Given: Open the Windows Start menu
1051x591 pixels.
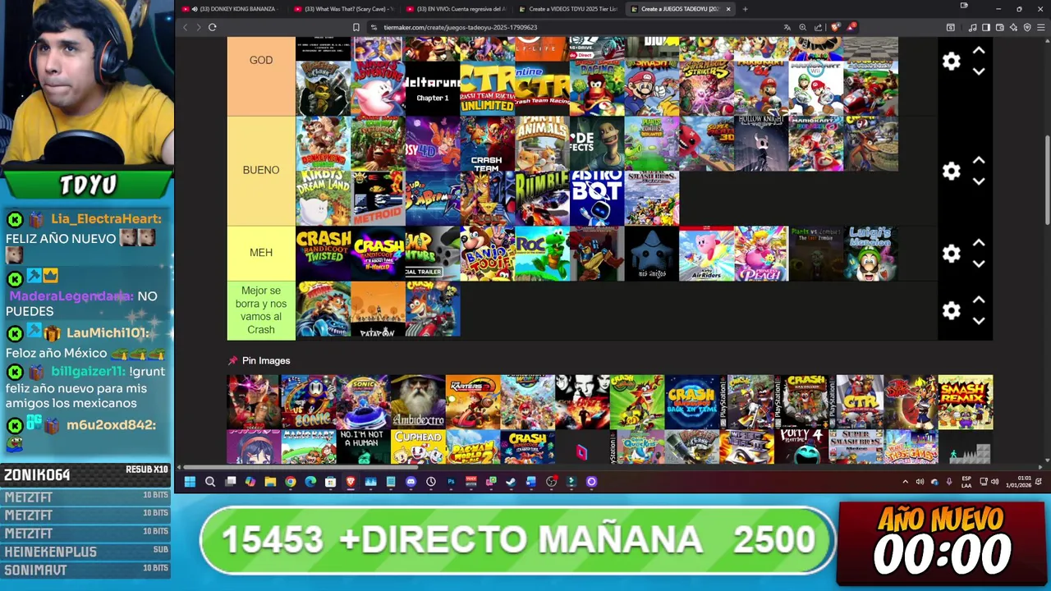Looking at the screenshot, I should (190, 482).
